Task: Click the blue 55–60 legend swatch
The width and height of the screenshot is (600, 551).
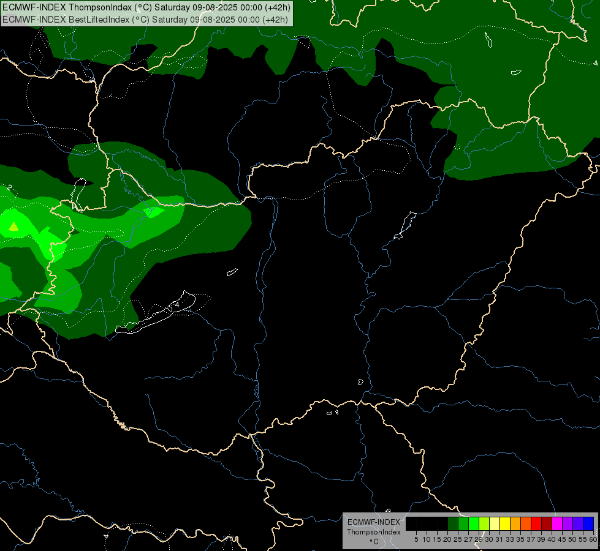Action: [588, 523]
